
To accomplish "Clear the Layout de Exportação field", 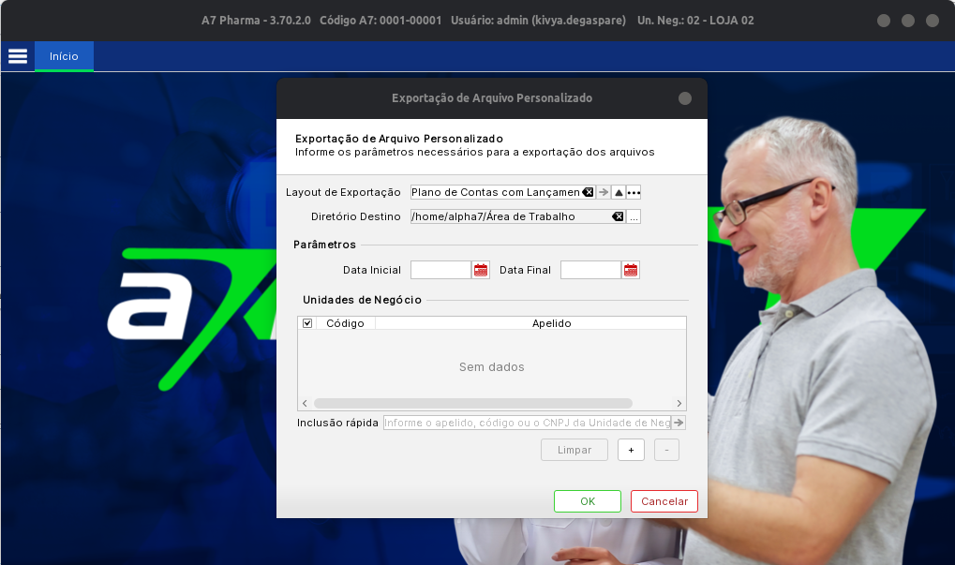I will point(588,192).
